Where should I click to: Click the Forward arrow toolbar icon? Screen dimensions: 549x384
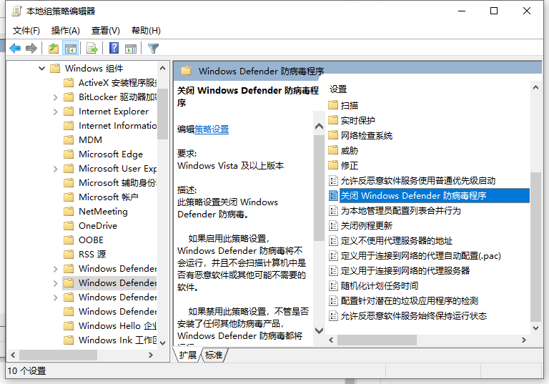click(31, 49)
